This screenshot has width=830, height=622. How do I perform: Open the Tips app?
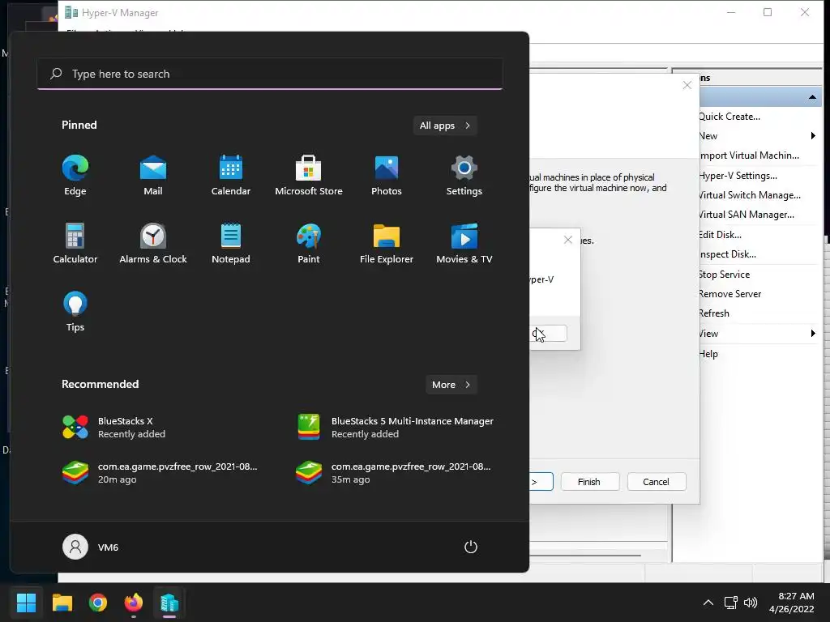pyautogui.click(x=75, y=312)
